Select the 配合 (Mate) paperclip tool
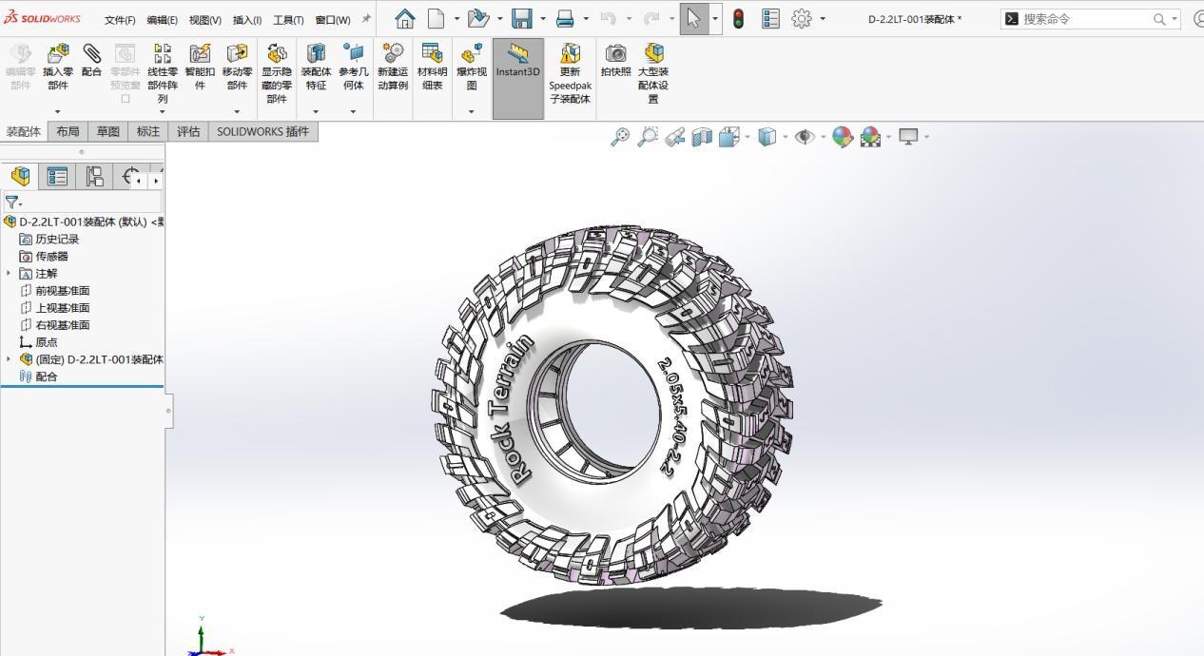This screenshot has height=656, width=1204. (91, 60)
